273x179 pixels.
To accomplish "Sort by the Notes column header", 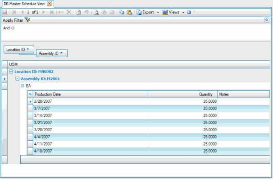I will [243, 94].
